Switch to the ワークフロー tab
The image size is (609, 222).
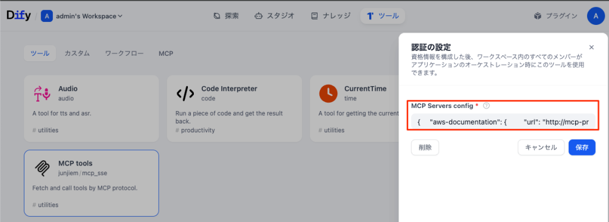(x=124, y=53)
